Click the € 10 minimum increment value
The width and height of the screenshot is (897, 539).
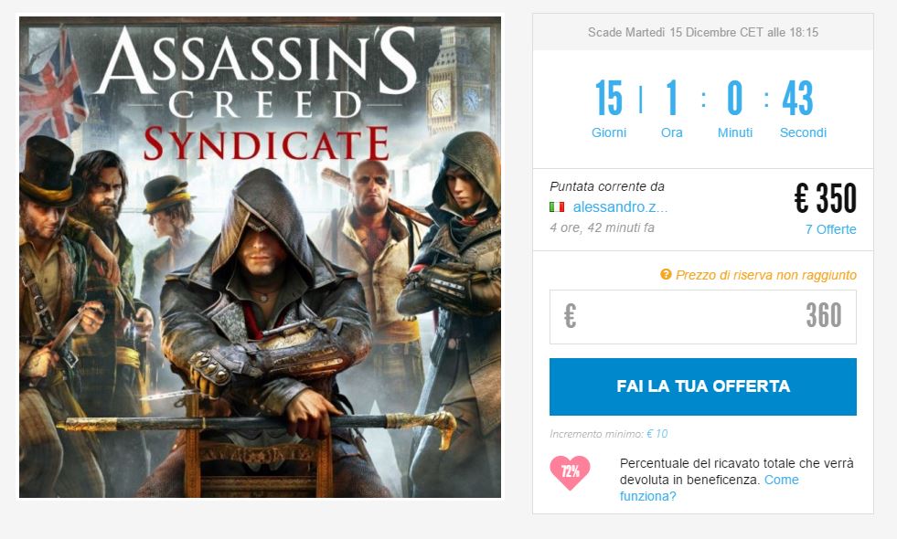657,434
